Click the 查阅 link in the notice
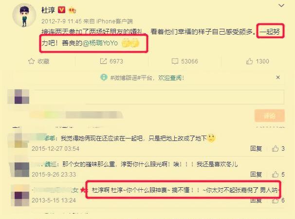 click(176, 78)
